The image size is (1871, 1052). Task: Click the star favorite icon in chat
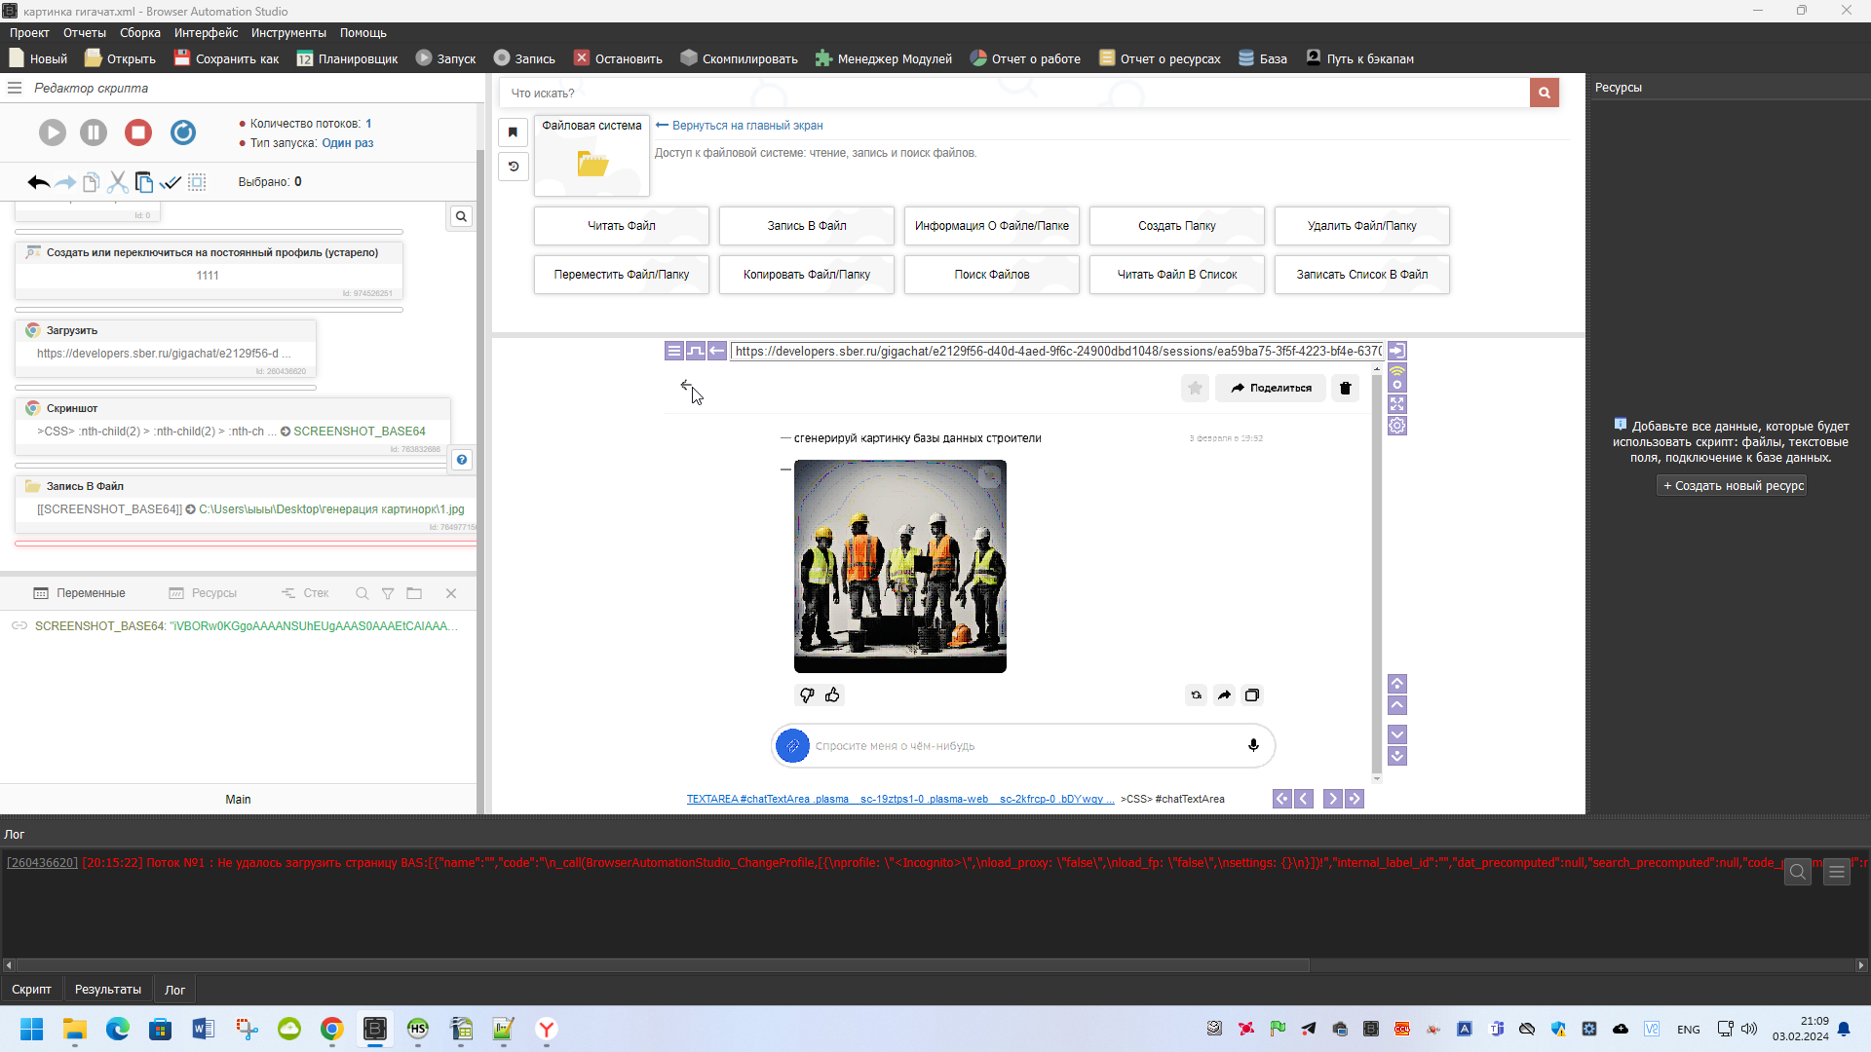[x=1195, y=388]
